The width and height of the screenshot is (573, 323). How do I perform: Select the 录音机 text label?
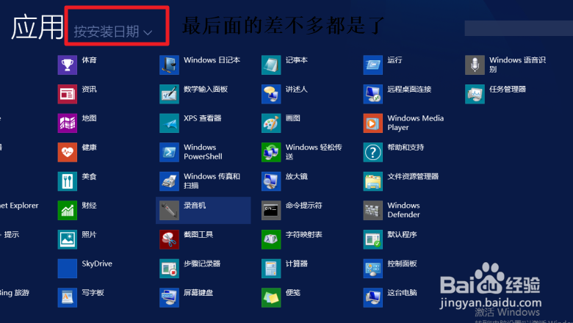(195, 206)
